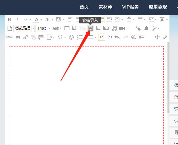Toggle left-to-right text direction
Viewport: 178px width, 145px height.
click(x=102, y=37)
